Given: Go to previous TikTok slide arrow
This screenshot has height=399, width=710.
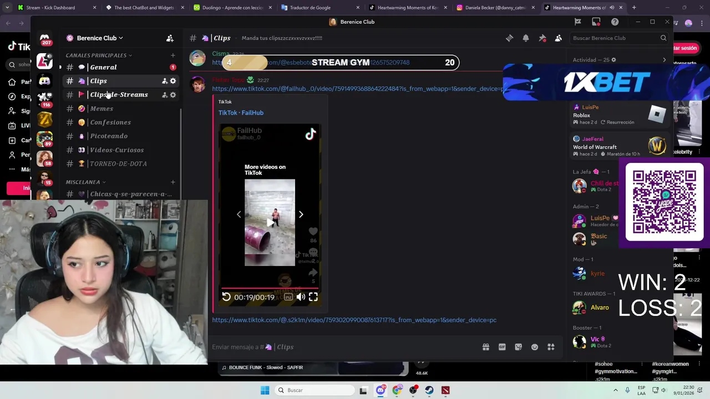Looking at the screenshot, I should pos(239,214).
